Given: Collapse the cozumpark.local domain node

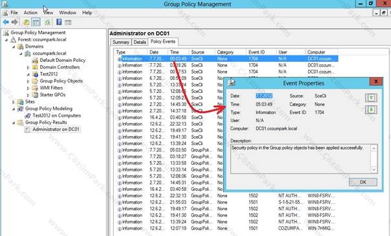Looking at the screenshot, I should pyautogui.click(x=21, y=54).
